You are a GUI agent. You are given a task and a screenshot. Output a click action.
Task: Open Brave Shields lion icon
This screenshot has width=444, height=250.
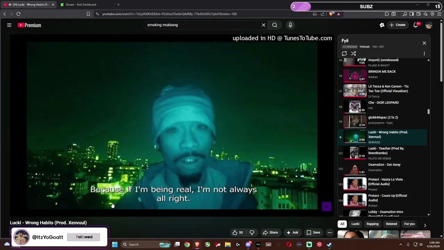click(x=331, y=14)
